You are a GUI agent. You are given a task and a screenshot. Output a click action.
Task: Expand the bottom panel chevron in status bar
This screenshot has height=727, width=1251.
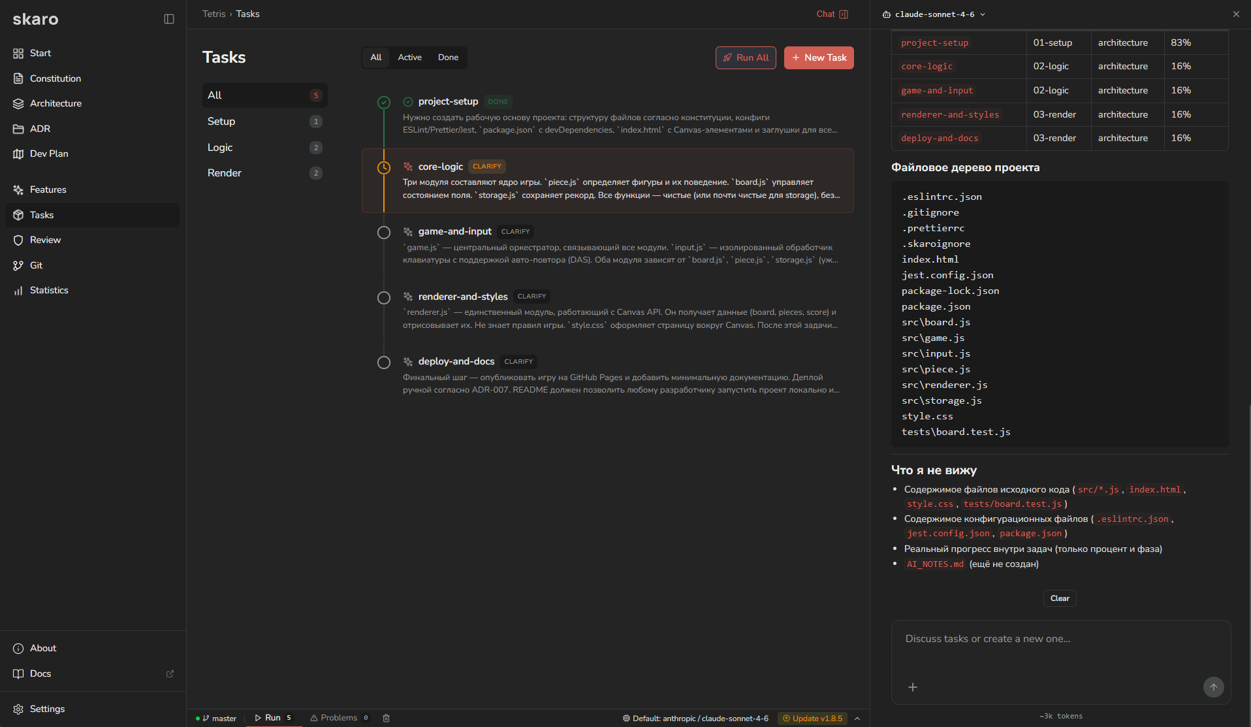coord(857,718)
